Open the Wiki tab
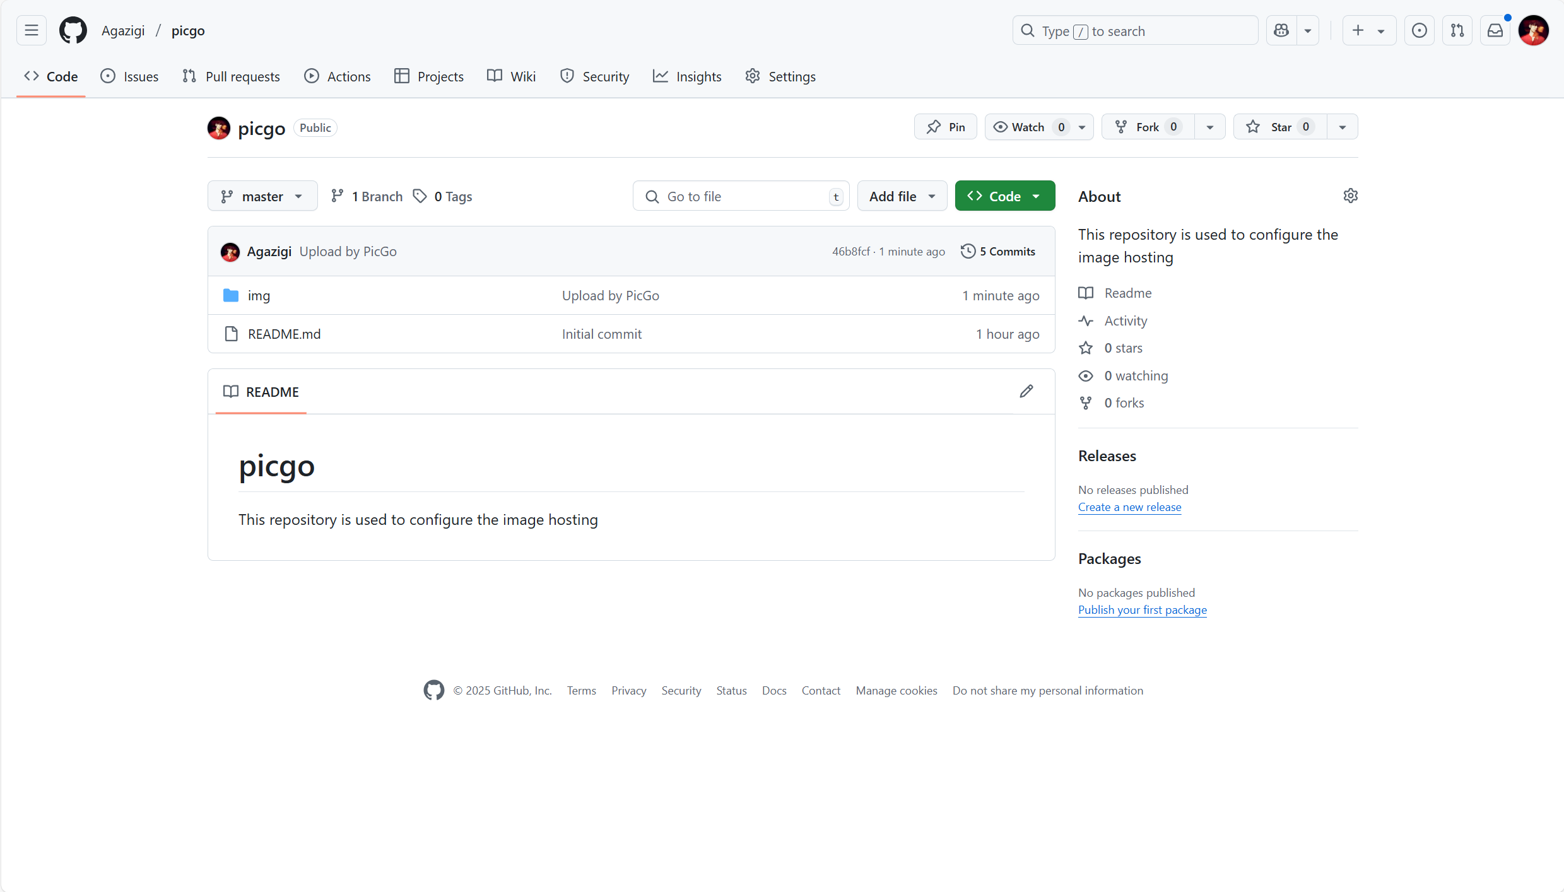1564x892 pixels. [512, 76]
